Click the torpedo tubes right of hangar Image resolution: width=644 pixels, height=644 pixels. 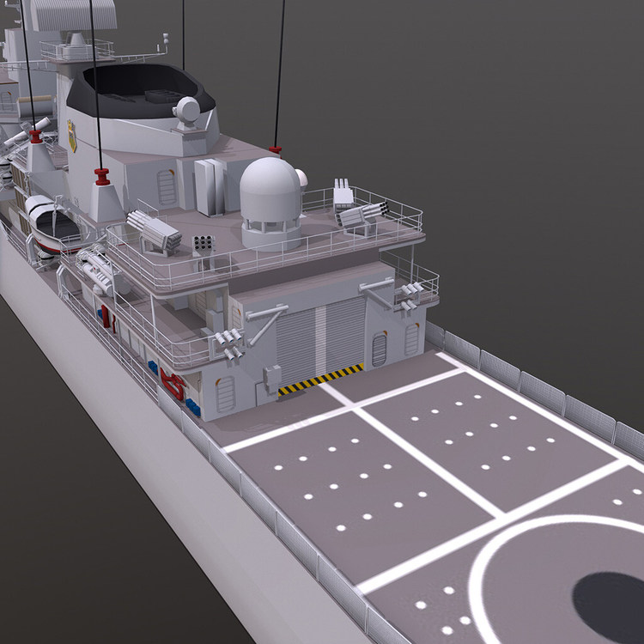coord(410,295)
